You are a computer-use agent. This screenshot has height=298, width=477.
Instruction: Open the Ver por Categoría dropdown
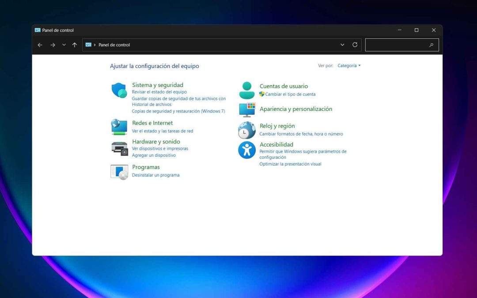(x=349, y=66)
